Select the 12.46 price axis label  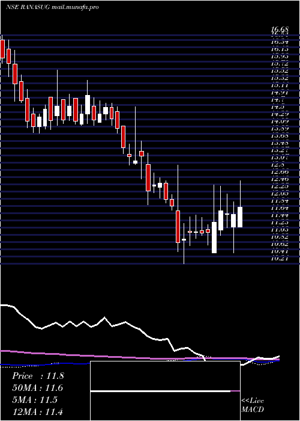click(280, 179)
